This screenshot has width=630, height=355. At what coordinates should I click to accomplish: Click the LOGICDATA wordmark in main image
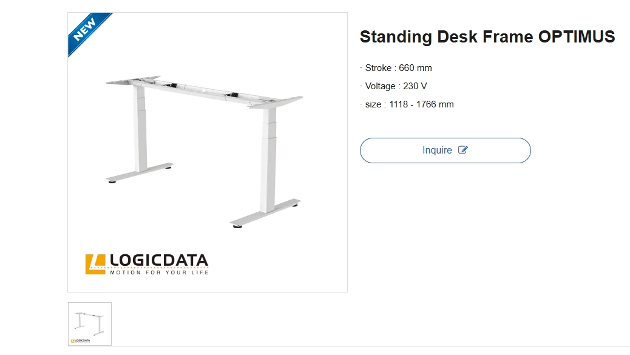(x=158, y=260)
